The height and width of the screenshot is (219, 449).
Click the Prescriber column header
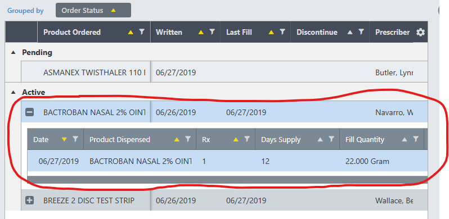392,32
